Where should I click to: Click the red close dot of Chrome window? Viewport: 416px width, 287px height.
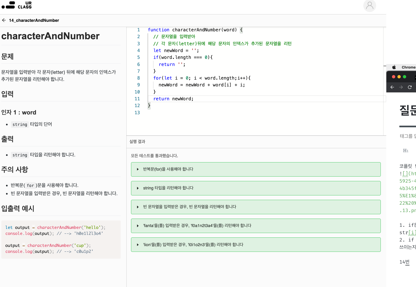[394, 77]
